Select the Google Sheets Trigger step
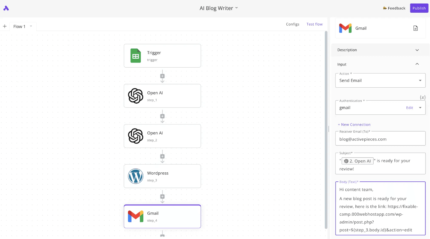This screenshot has width=430, height=239. (162, 56)
